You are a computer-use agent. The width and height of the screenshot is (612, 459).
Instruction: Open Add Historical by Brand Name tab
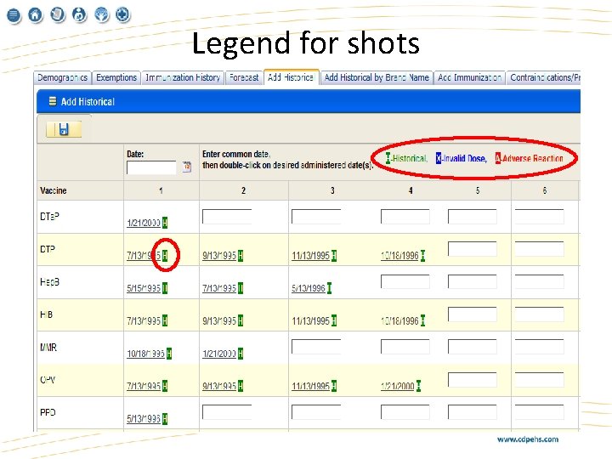(377, 77)
